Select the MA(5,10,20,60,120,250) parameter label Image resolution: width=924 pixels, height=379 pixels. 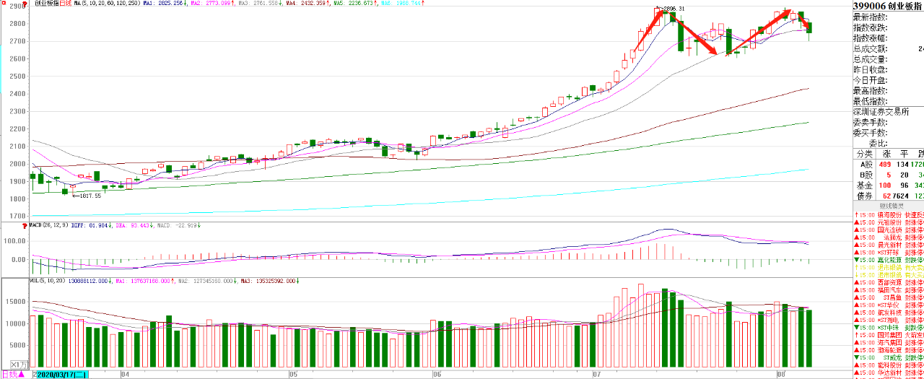click(x=107, y=4)
